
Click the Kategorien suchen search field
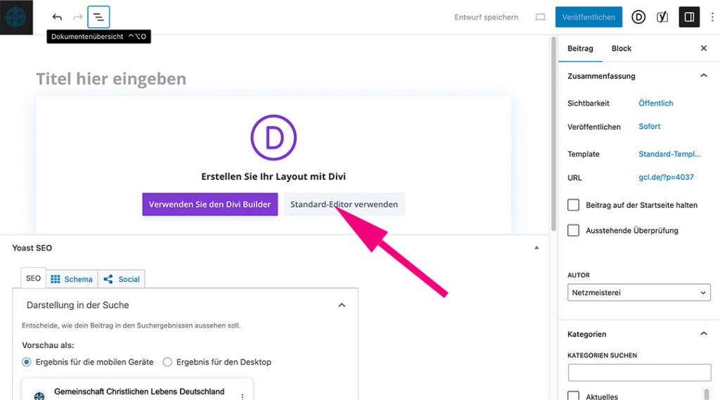coord(638,373)
